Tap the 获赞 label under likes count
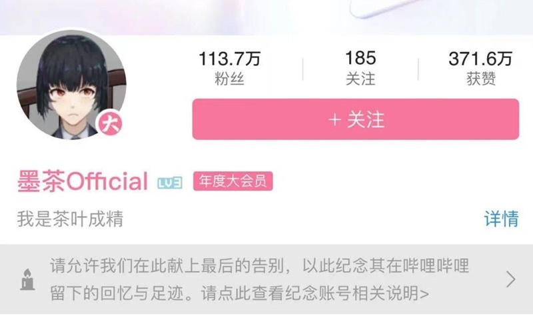Screen dimensions: 533x320 [x=481, y=79]
